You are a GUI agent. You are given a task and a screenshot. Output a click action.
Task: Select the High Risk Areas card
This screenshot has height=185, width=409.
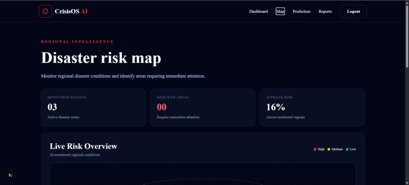pyautogui.click(x=202, y=107)
